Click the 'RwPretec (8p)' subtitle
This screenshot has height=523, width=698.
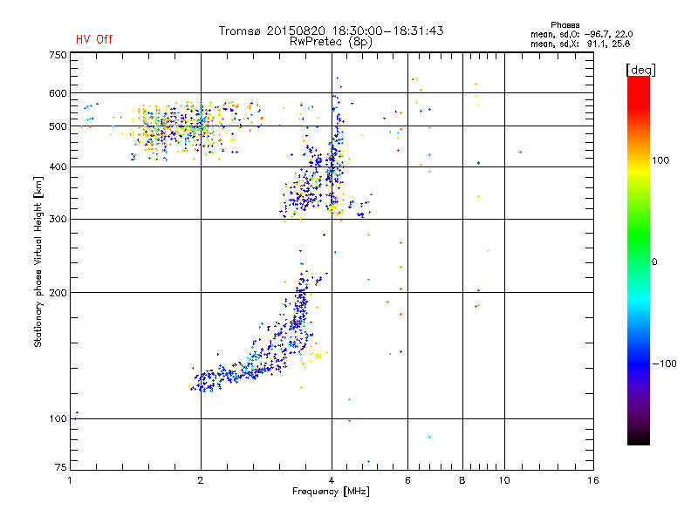[331, 42]
